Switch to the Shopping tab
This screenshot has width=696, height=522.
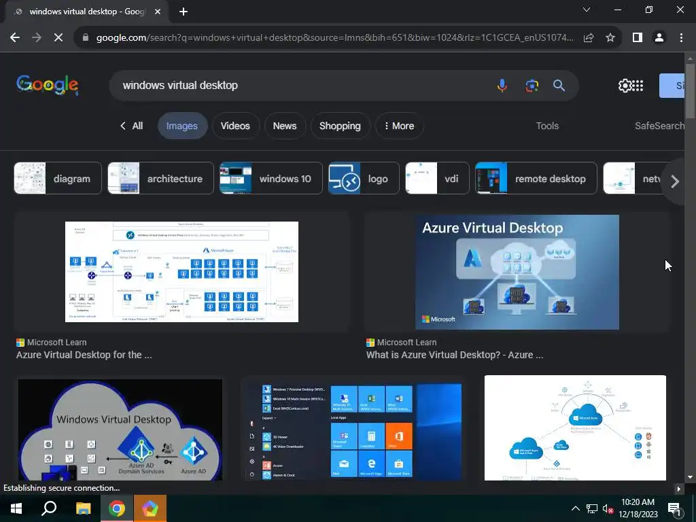340,126
